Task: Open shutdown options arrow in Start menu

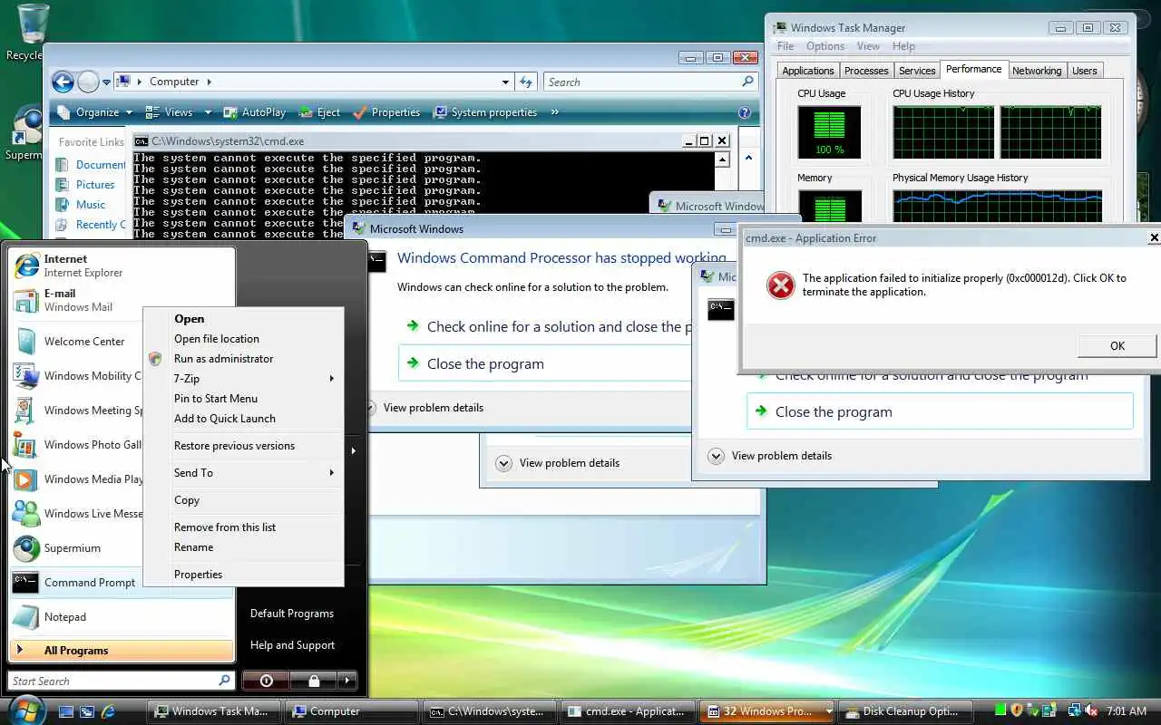Action: pos(346,680)
